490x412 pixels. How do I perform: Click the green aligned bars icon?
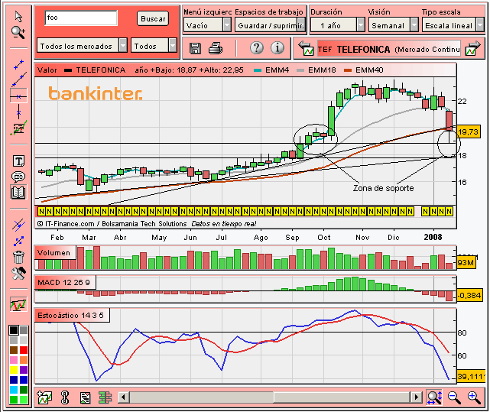click(105, 397)
